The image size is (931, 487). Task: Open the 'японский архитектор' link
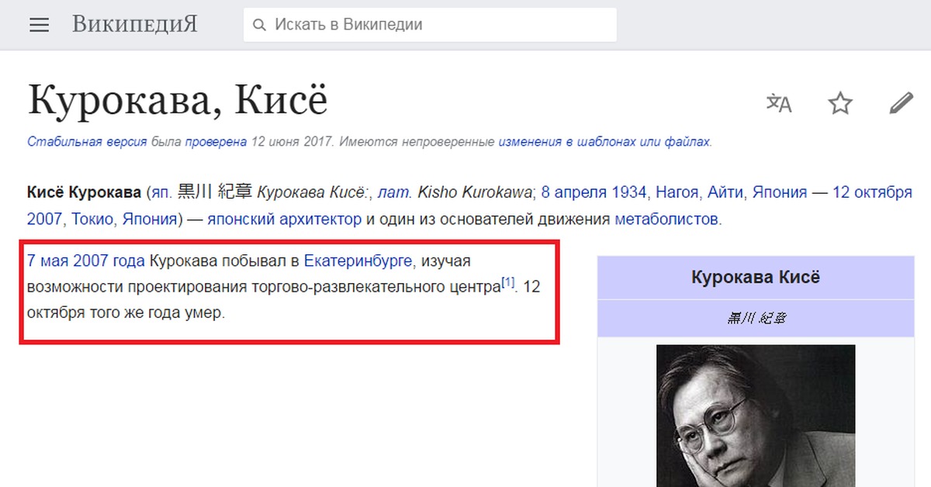284,219
